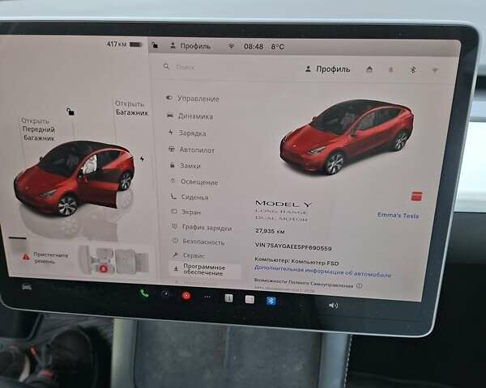The height and width of the screenshot is (388, 486).
Task: Tap the large Model Y image
Action: pyautogui.click(x=347, y=136)
